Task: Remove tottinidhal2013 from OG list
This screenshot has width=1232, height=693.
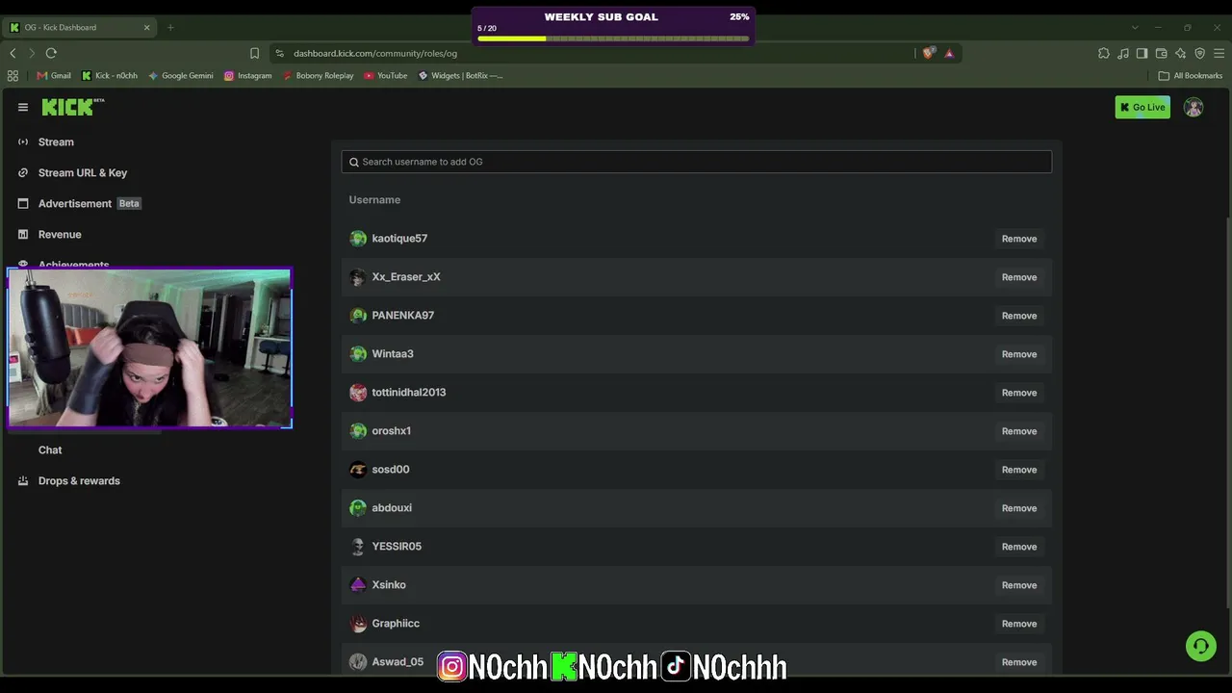Action: (x=1019, y=393)
